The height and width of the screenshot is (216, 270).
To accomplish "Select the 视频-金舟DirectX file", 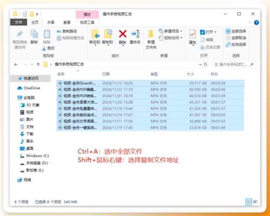I will 150,83.
